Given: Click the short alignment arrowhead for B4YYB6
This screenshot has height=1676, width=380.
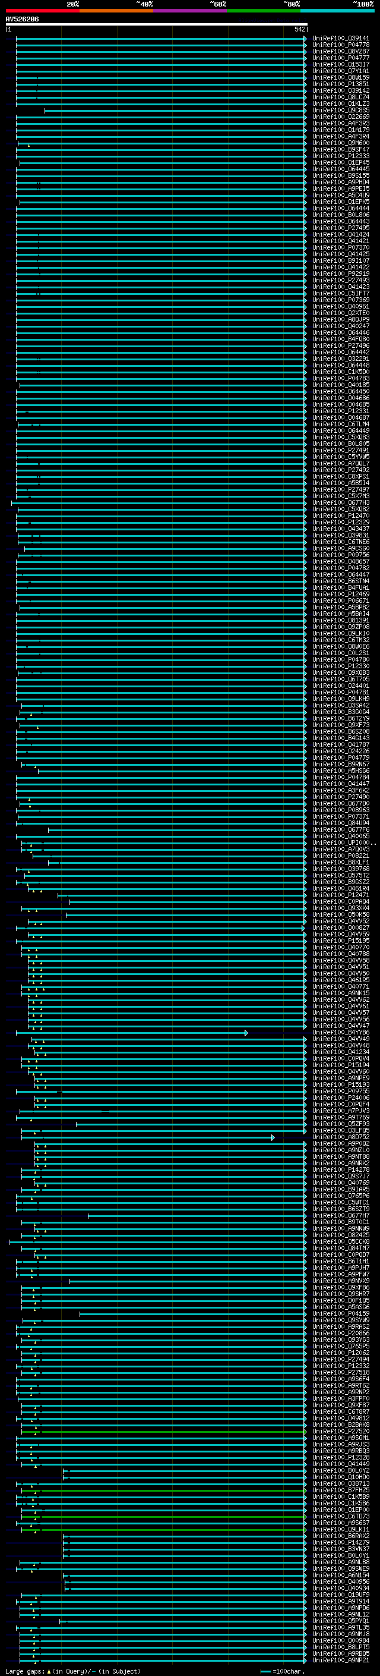Looking at the screenshot, I should click(246, 1033).
